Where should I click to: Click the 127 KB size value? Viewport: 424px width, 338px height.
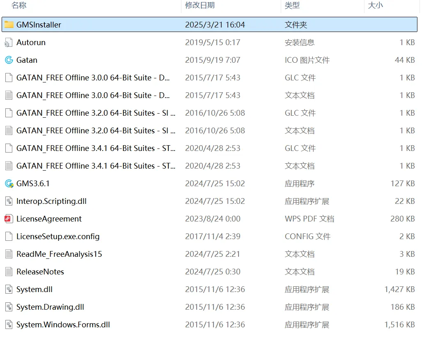[403, 183]
